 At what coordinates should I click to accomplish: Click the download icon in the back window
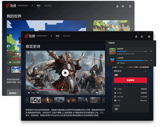pyautogui.click(x=117, y=6)
